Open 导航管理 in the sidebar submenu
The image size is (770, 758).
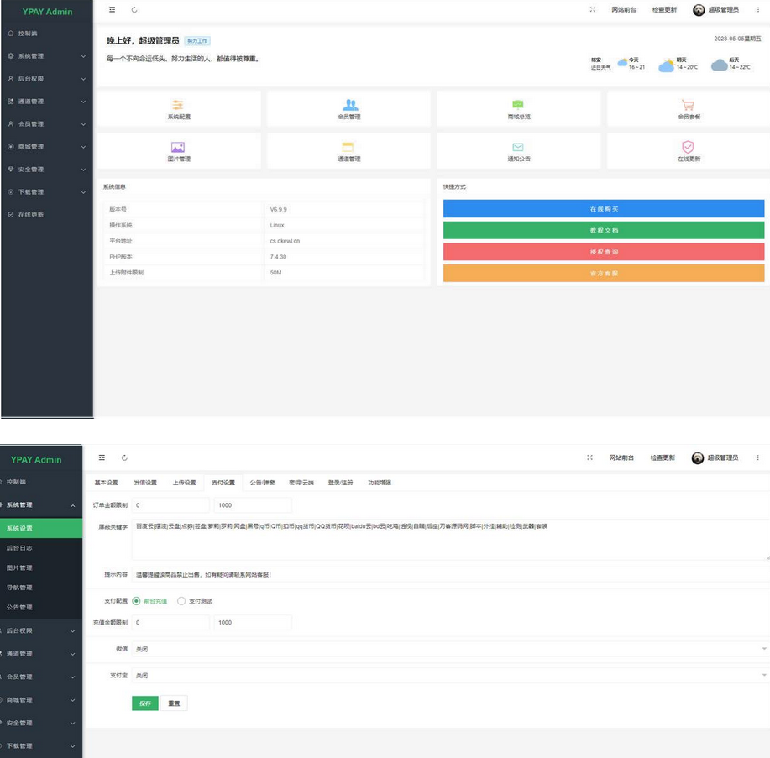(x=19, y=588)
